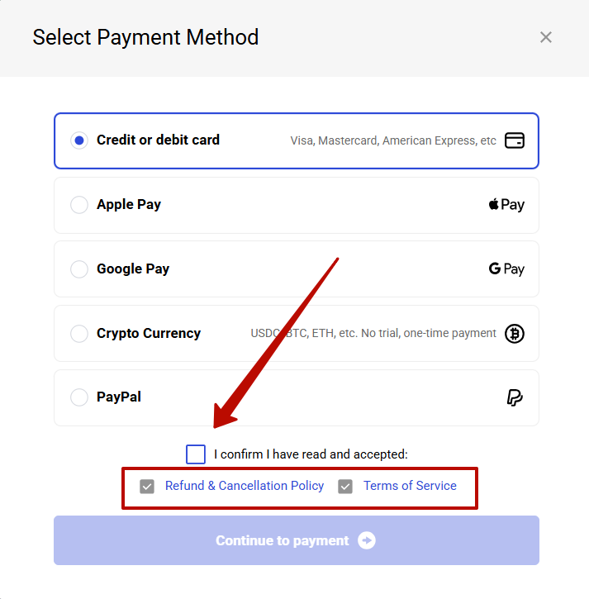The image size is (589, 599).
Task: Close the payment method dialog
Action: click(x=545, y=37)
